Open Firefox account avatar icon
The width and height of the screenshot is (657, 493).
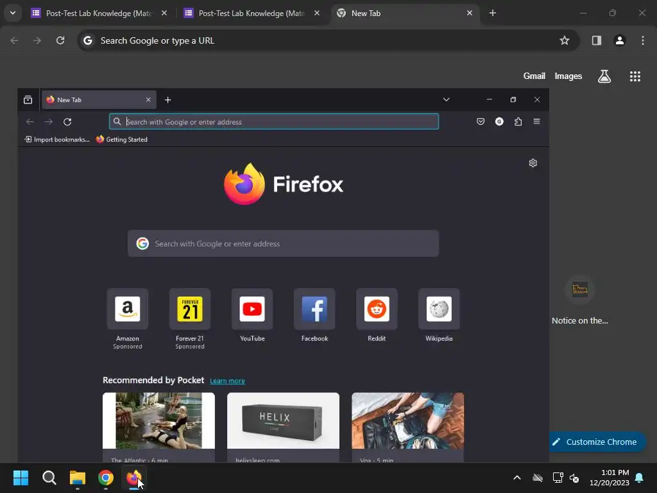499,121
